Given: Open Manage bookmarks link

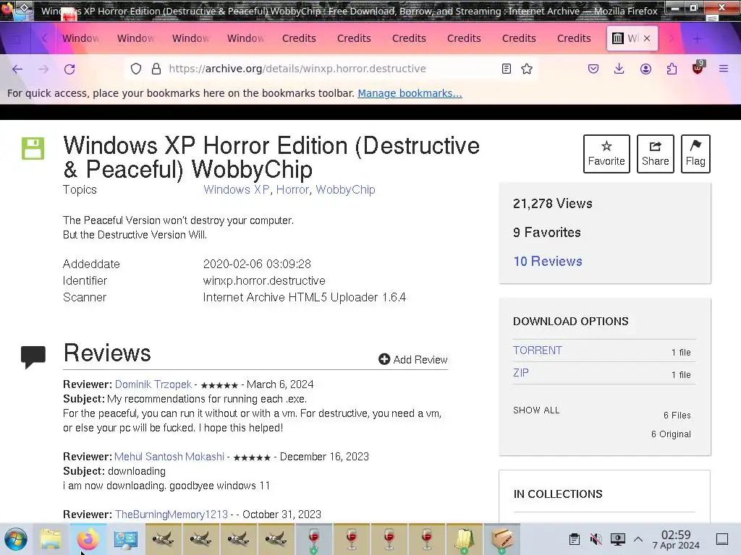Looking at the screenshot, I should point(410,93).
